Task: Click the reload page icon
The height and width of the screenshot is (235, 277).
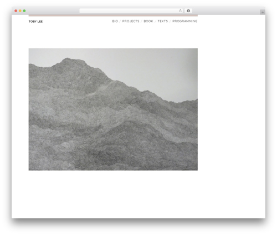Action: click(x=180, y=11)
